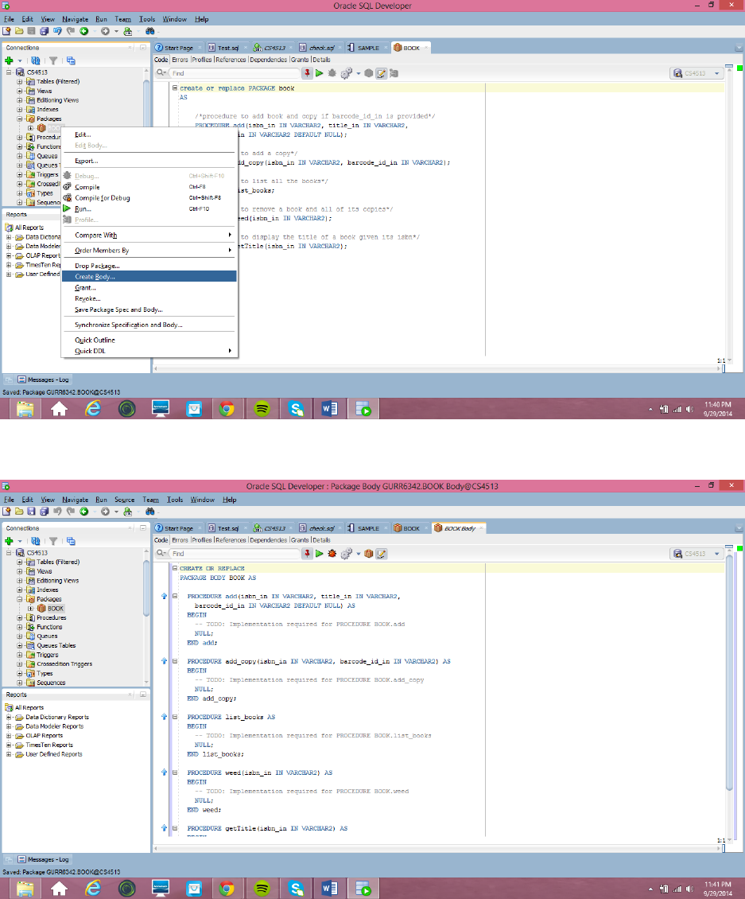Open compile dropdown arrow in BOOK Body toolbar
745x899 pixels.
(x=358, y=554)
